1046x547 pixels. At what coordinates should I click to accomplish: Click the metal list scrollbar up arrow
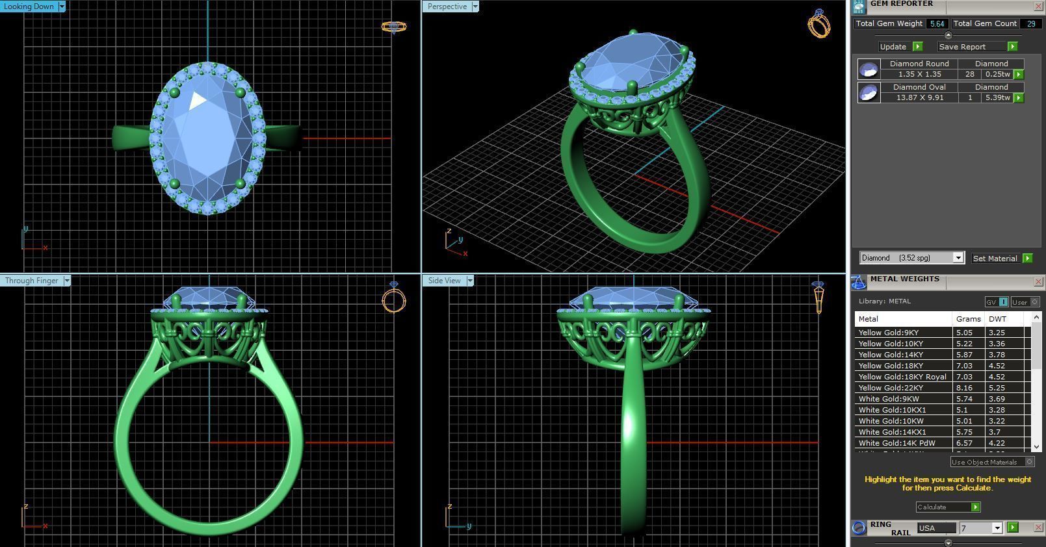point(1036,317)
